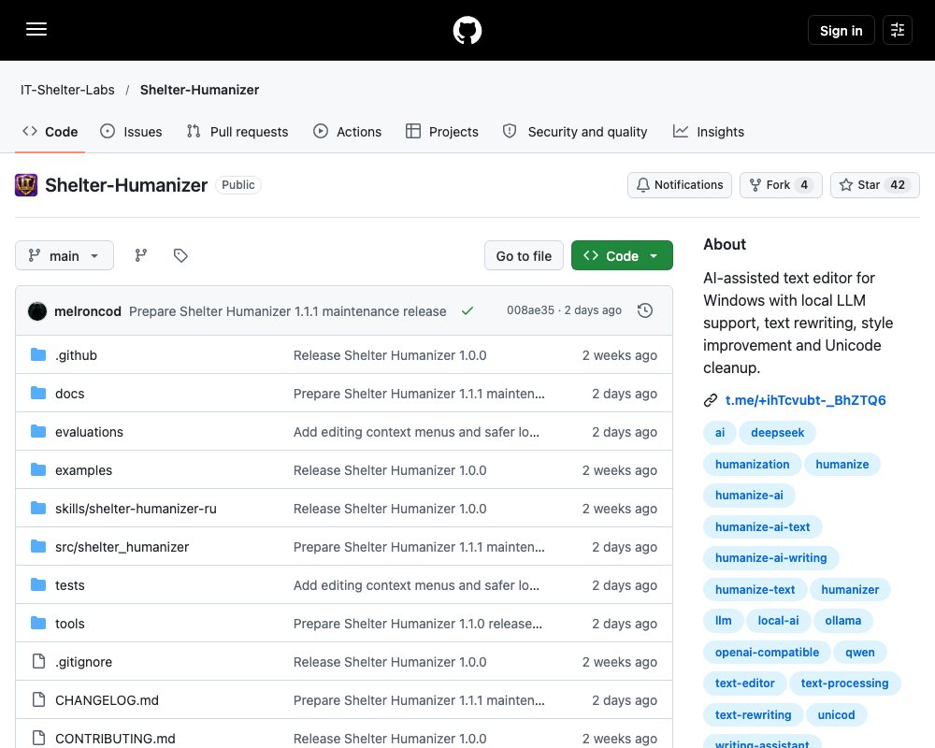935x748 pixels.
Task: Star the Shelter-Humanizer repository
Action: click(x=875, y=185)
